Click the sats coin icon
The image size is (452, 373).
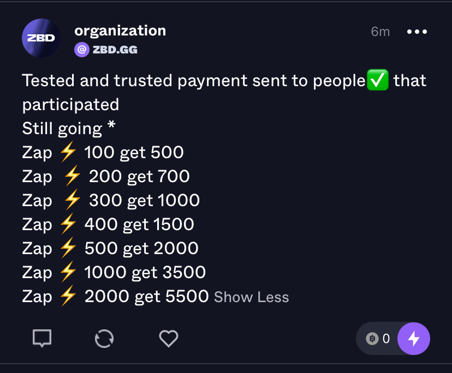tap(373, 339)
